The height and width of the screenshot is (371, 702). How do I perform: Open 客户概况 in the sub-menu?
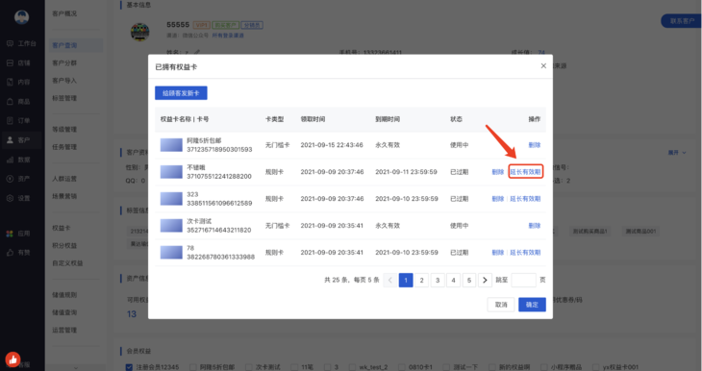(x=64, y=13)
